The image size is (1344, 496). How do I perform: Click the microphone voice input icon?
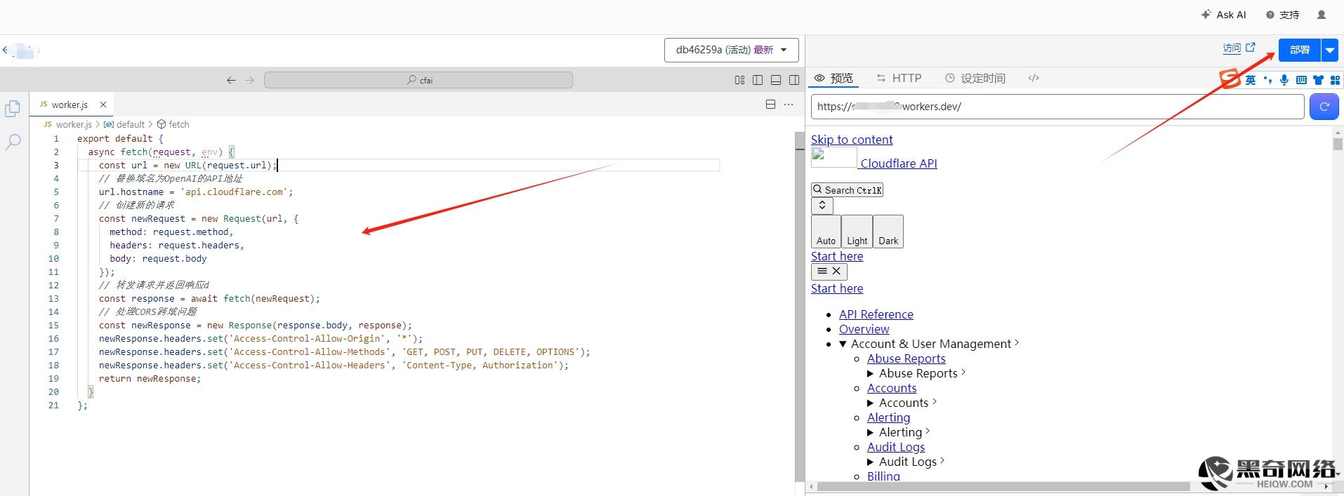point(1284,80)
